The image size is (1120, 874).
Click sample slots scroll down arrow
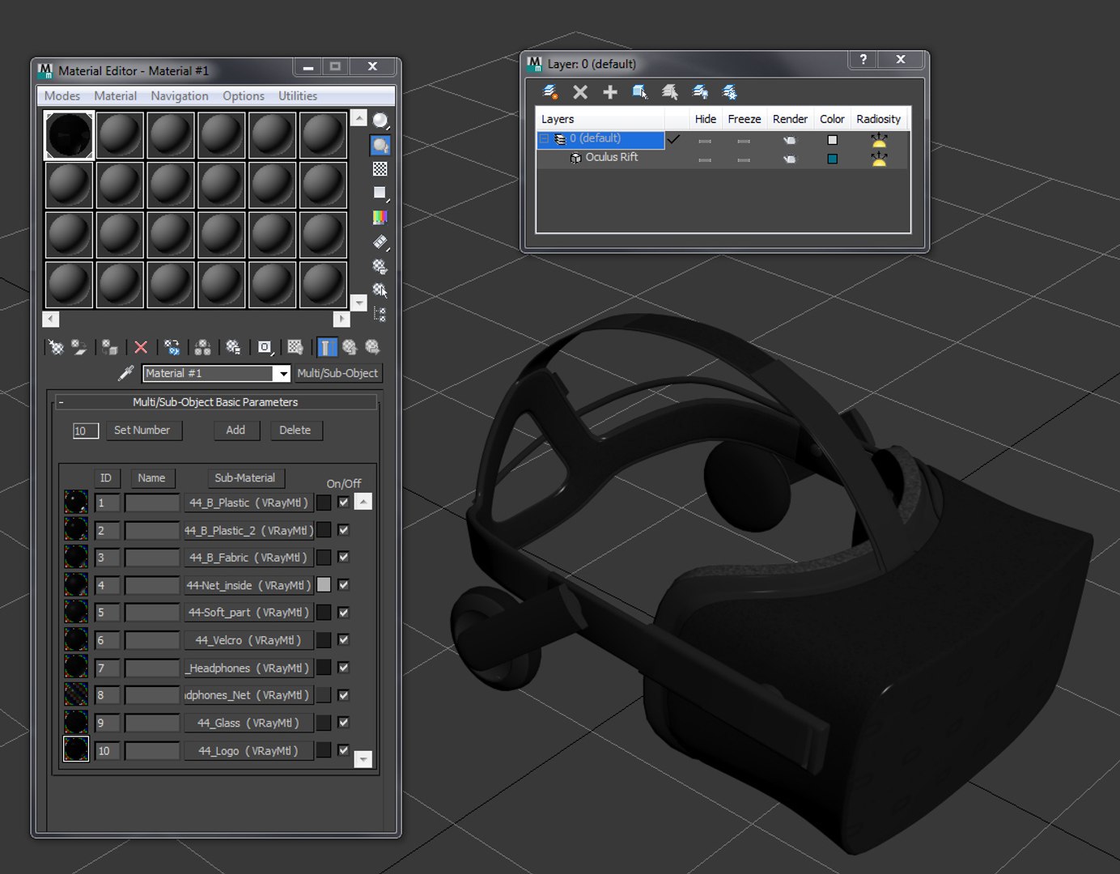[x=359, y=302]
